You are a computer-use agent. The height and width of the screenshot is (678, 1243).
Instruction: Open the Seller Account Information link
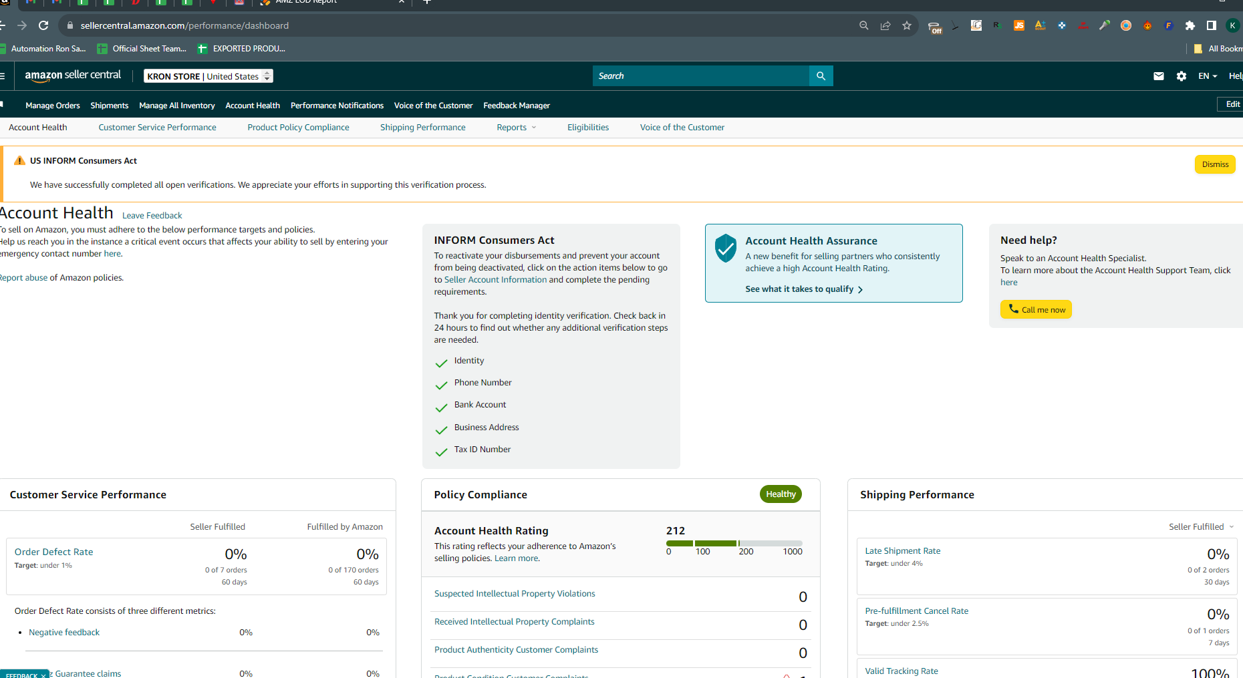pyautogui.click(x=495, y=280)
